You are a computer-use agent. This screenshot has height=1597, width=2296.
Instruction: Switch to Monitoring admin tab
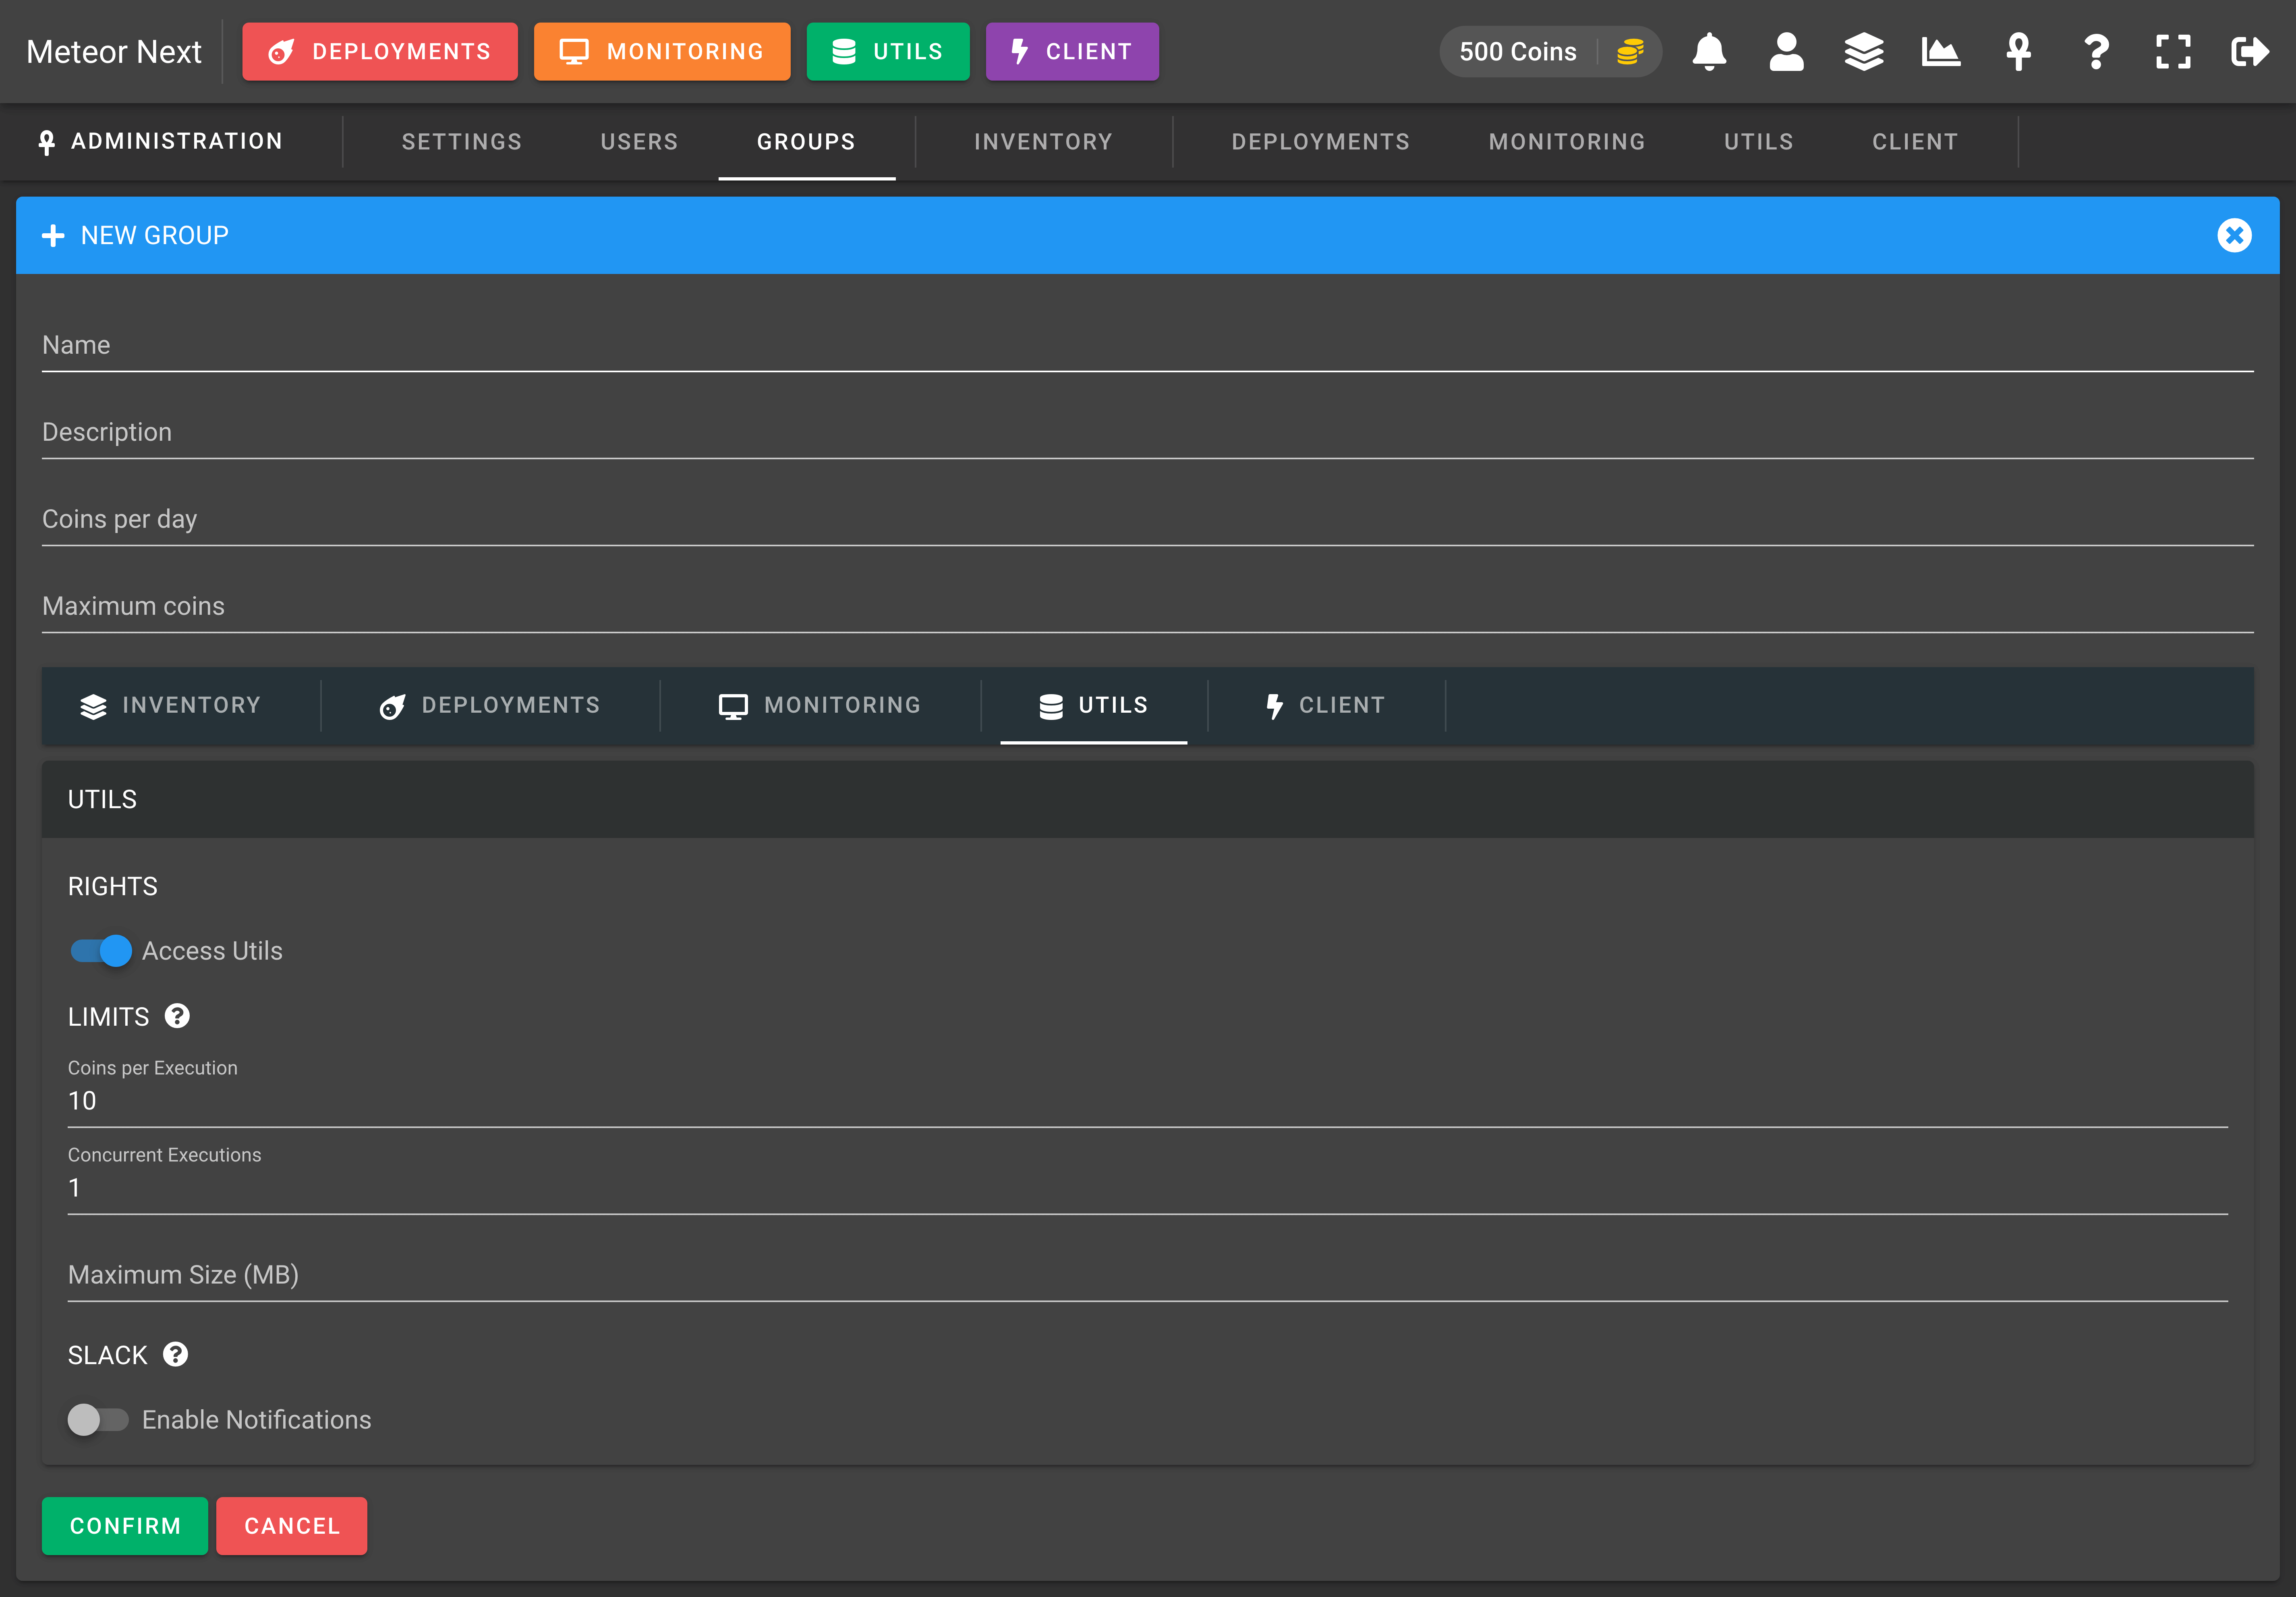click(1567, 142)
